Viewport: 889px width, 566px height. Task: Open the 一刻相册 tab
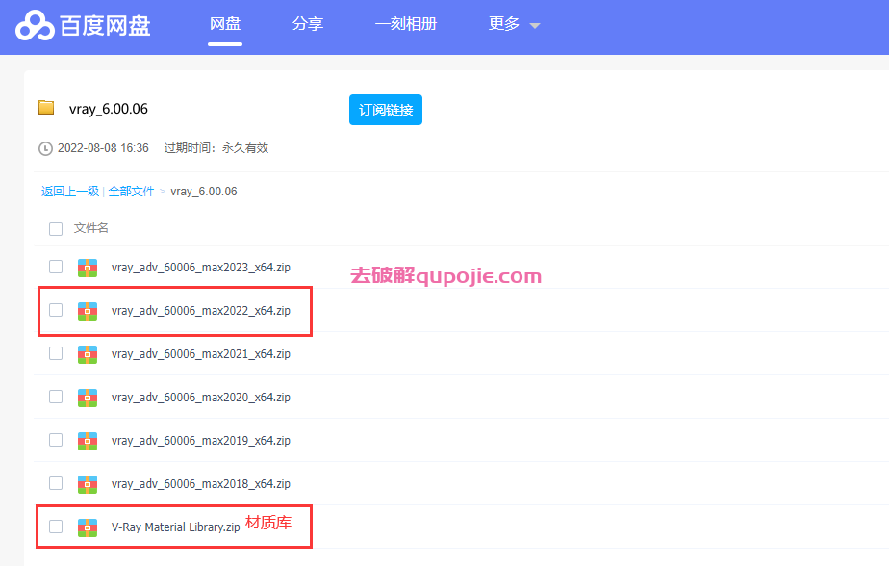[x=406, y=24]
